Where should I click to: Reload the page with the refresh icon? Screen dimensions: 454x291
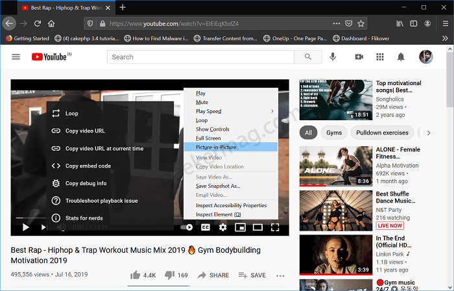38,23
